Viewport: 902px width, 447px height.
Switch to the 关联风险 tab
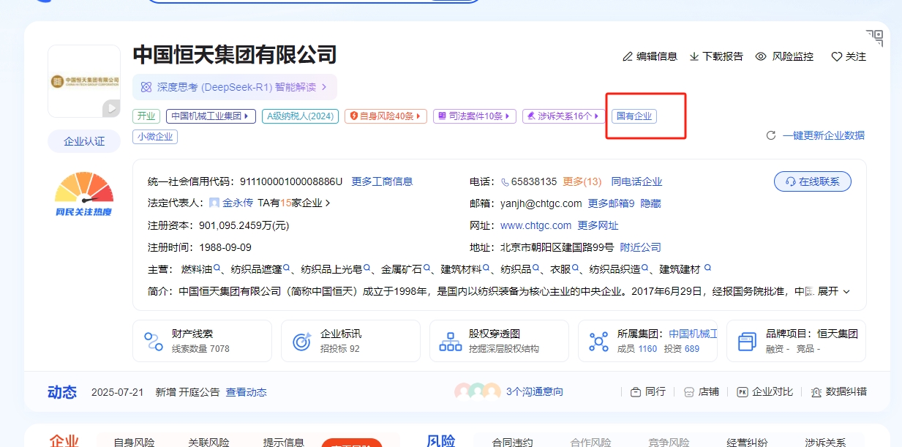(x=208, y=441)
